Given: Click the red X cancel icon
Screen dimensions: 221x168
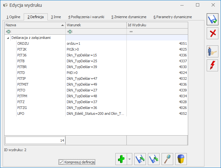Looking at the screenshot, I should point(213,33).
